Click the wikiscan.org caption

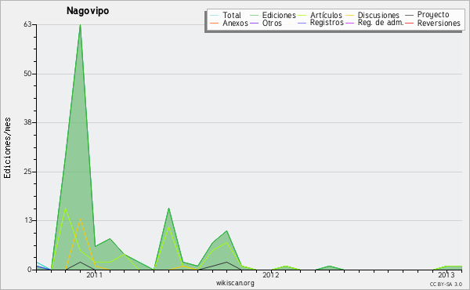click(x=235, y=283)
